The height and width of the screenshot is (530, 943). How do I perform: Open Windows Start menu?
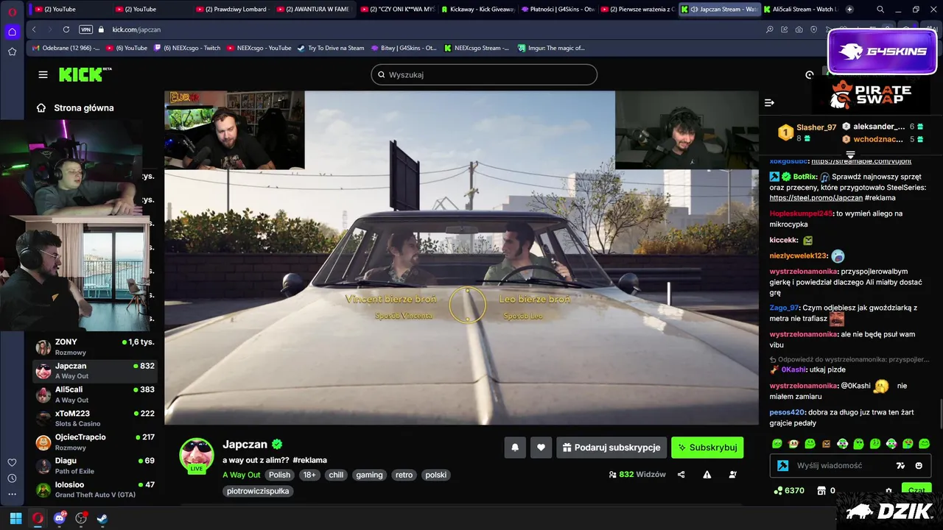point(15,518)
